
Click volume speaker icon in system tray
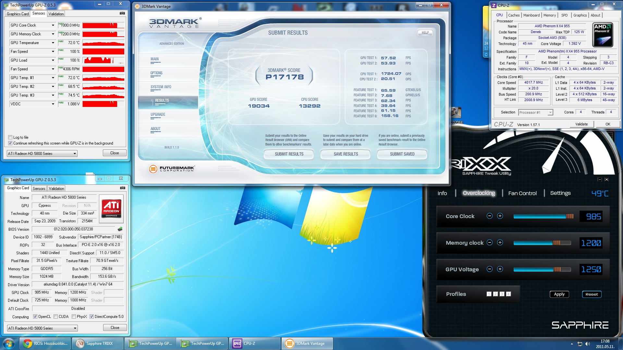(588, 344)
